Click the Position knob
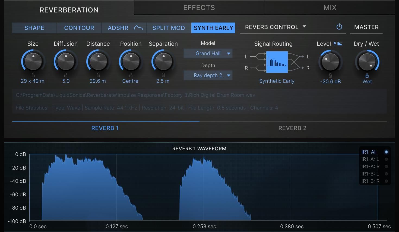Screen dimensions: 399x232 (131, 61)
